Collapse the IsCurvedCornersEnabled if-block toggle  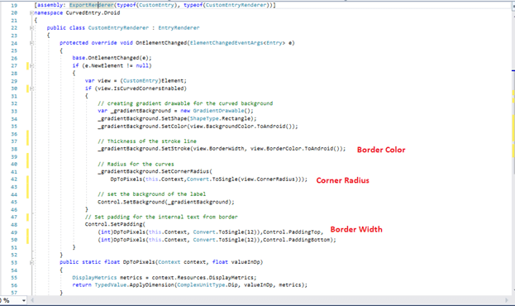[x=32, y=88]
